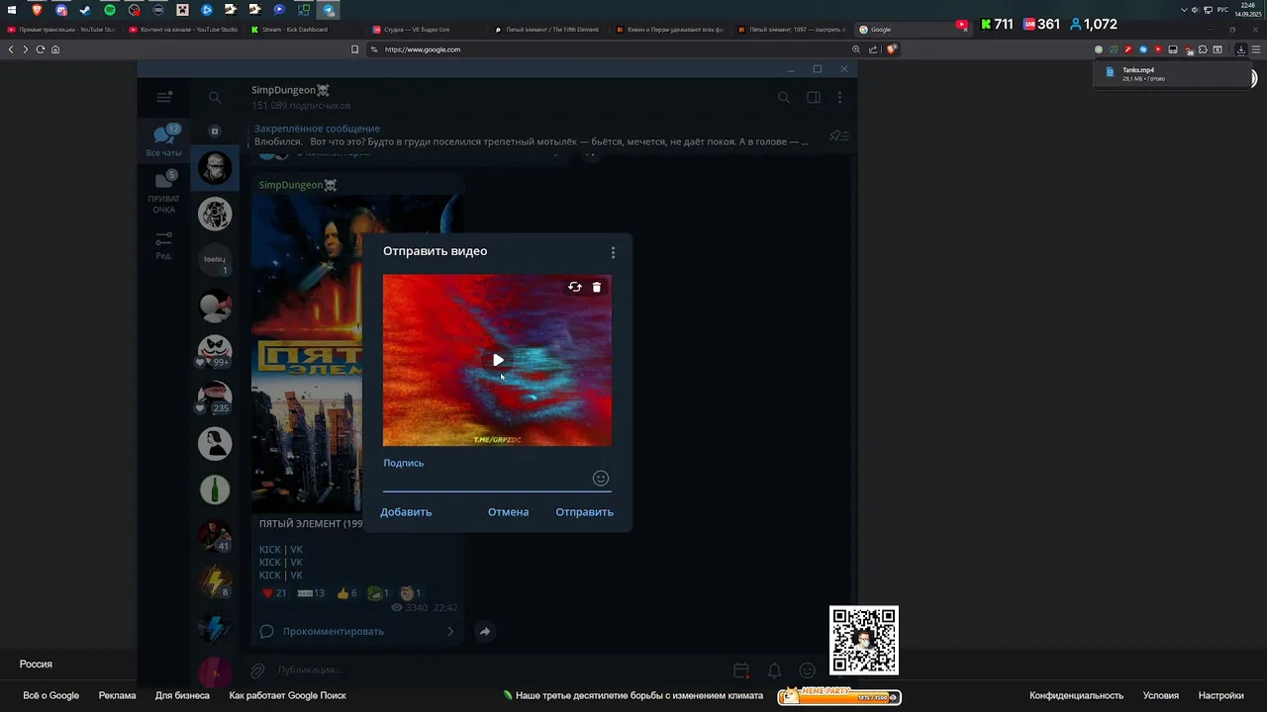This screenshot has width=1267, height=712.
Task: Play the video preview in the send dialog
Action: (x=498, y=360)
